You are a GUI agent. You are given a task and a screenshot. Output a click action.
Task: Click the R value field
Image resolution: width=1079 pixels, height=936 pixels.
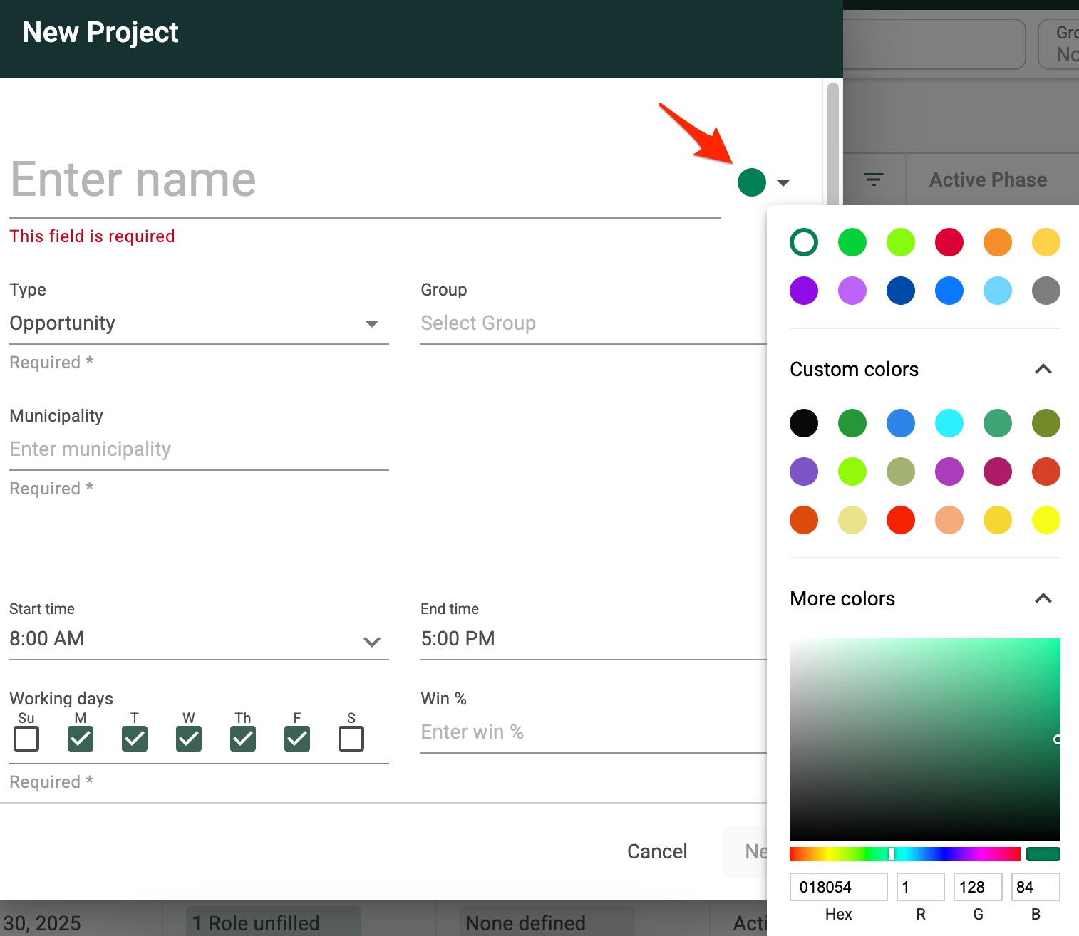pos(921,887)
